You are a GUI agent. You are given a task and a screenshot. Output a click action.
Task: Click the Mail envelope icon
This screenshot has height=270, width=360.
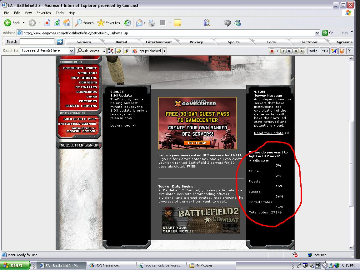pyautogui.click(x=139, y=23)
